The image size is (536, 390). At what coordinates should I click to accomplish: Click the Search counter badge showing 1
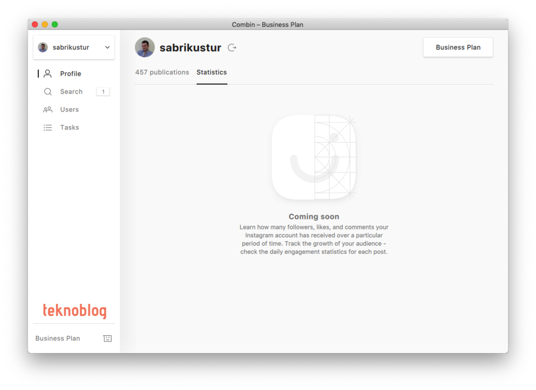point(103,91)
